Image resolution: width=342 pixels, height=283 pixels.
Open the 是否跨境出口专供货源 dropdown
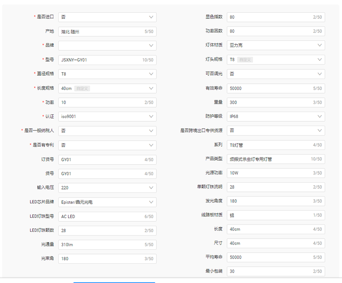point(275,131)
